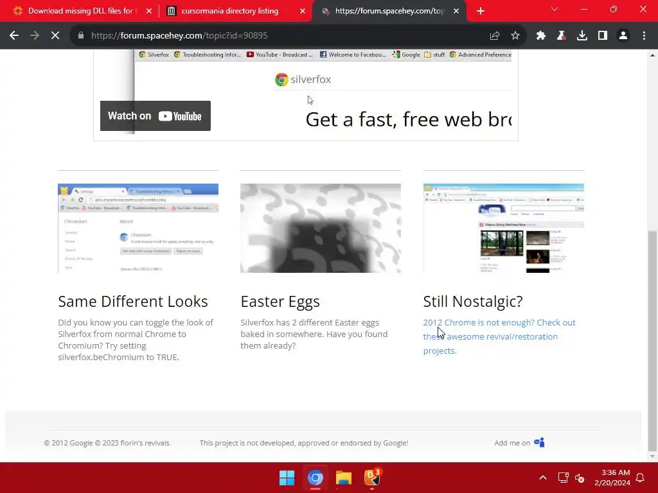The image size is (658, 493).
Task: Open the taskbar clock and date
Action: point(612,478)
